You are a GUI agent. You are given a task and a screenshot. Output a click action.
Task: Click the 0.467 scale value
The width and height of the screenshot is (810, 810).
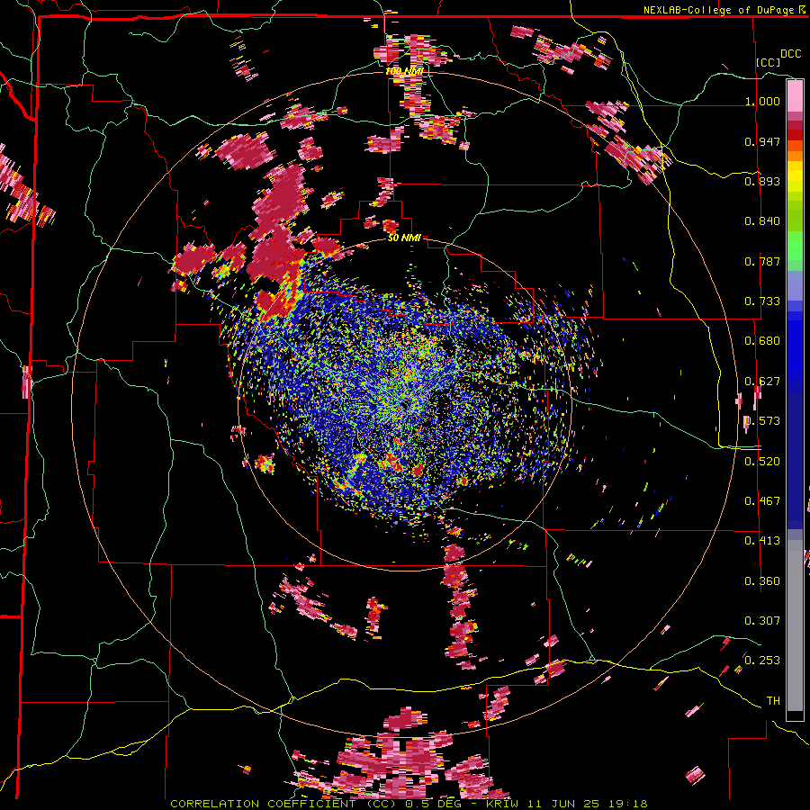coord(762,501)
